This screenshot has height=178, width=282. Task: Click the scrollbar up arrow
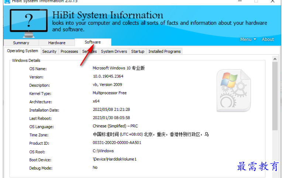tap(275, 59)
